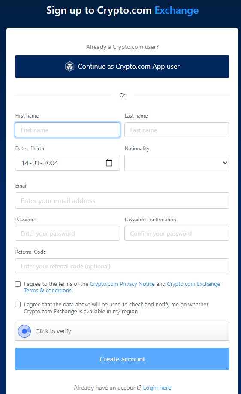Click the Create account button
Viewport: 241px width, 394px height.
click(x=122, y=359)
